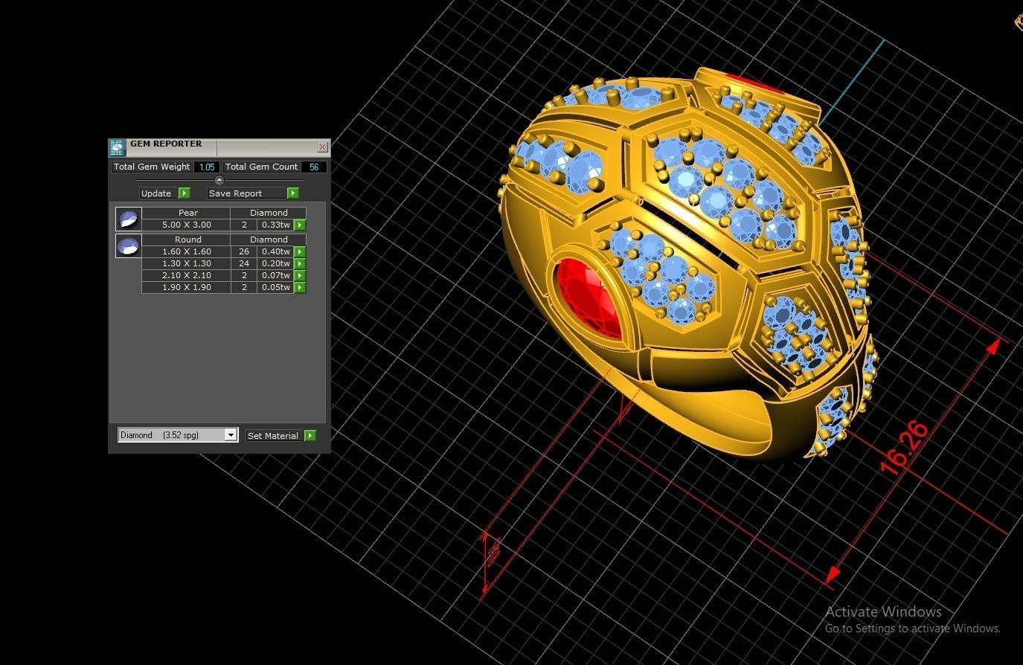
Task: Click the Total Gem Weight label
Action: (152, 167)
